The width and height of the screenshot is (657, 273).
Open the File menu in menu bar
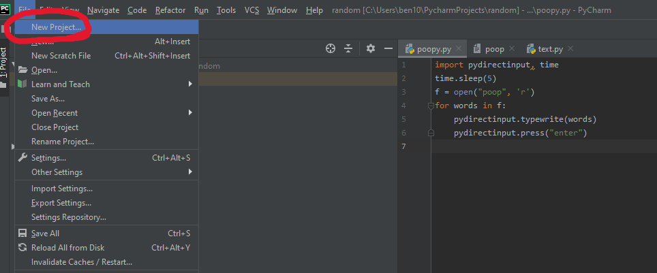click(x=25, y=10)
